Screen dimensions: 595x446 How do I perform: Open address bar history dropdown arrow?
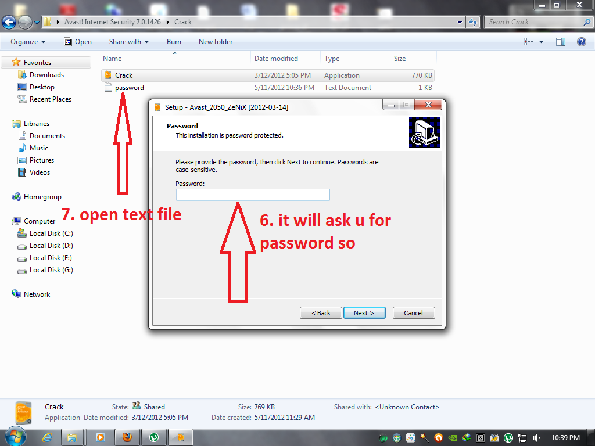460,23
